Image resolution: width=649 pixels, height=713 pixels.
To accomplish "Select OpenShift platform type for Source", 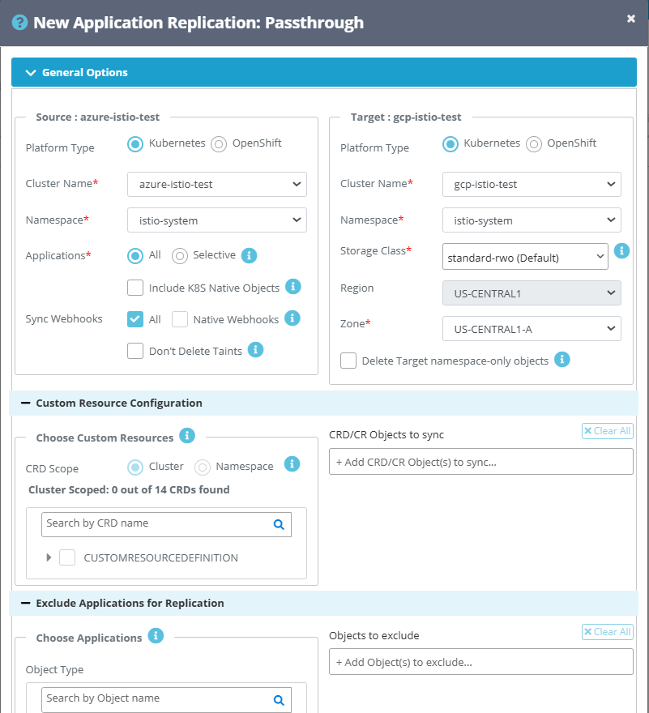I will click(219, 144).
